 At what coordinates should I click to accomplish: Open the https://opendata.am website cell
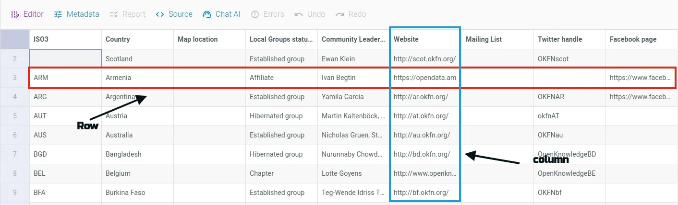(x=425, y=78)
